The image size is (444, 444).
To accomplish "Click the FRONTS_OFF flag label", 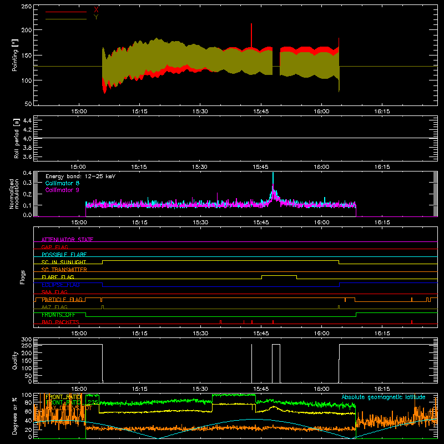I will [x=58, y=315].
